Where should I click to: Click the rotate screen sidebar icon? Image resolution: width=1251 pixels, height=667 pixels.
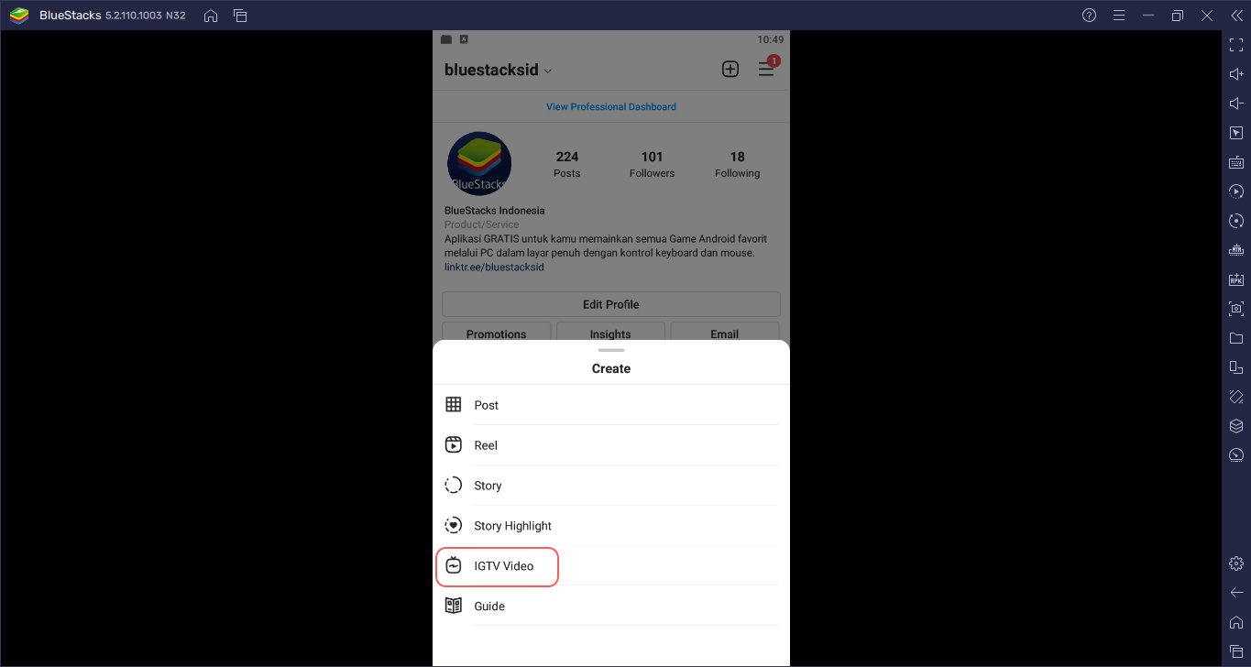tap(1236, 367)
